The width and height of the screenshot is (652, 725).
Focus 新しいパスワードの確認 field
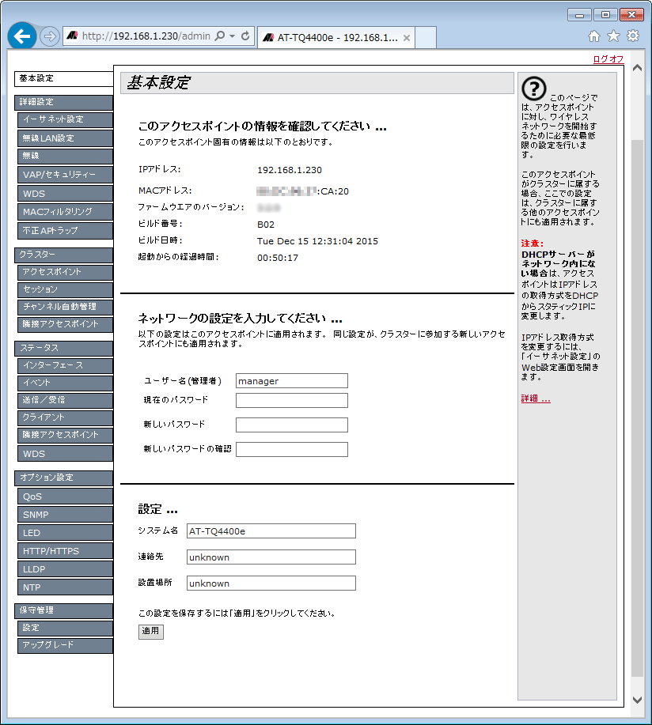tap(292, 449)
